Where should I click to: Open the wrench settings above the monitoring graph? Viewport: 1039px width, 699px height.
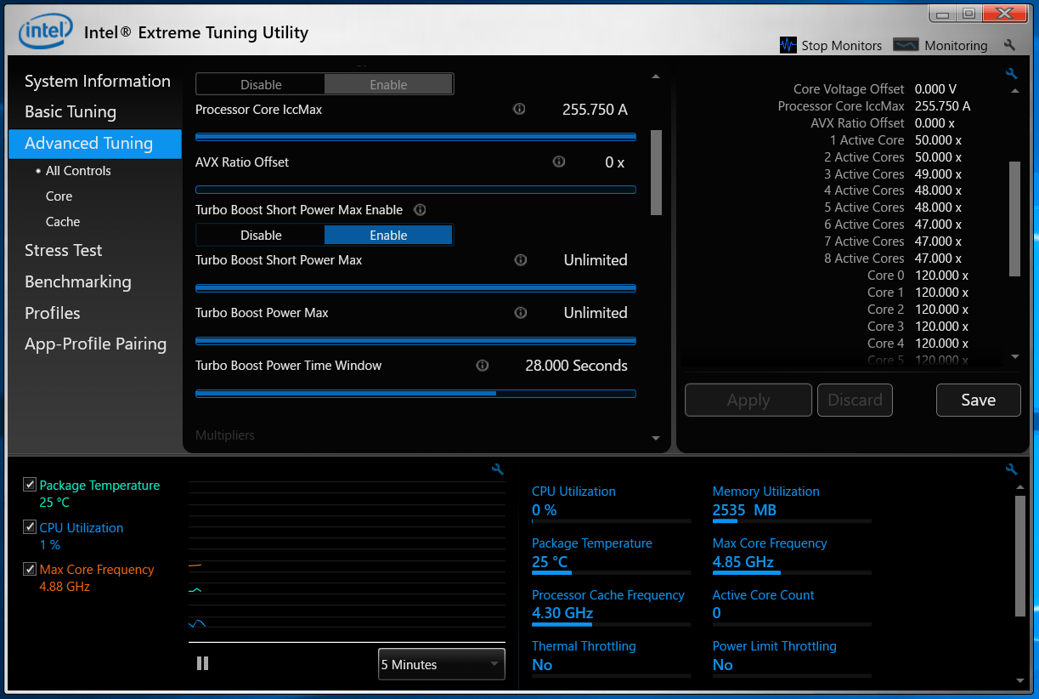498,469
